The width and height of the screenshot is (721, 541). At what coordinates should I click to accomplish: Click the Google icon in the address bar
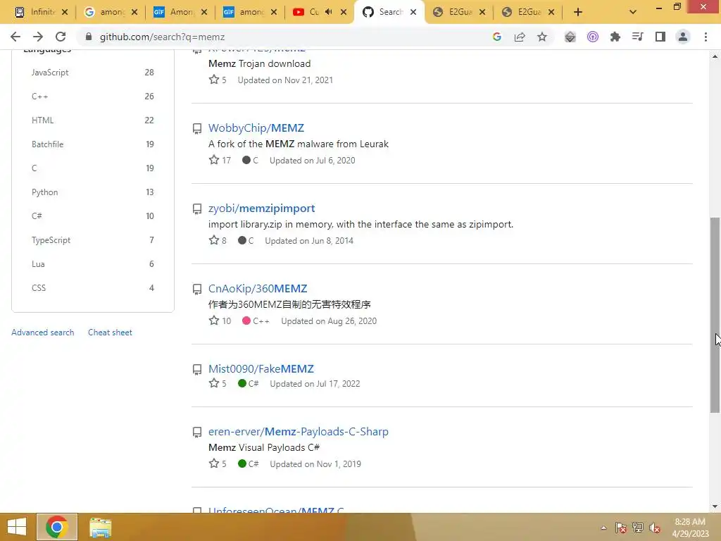tap(496, 37)
